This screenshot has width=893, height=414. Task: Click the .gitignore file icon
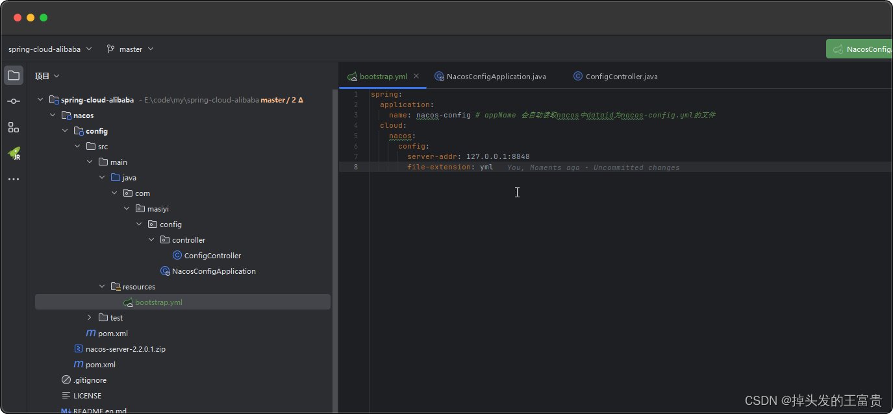[x=66, y=380]
